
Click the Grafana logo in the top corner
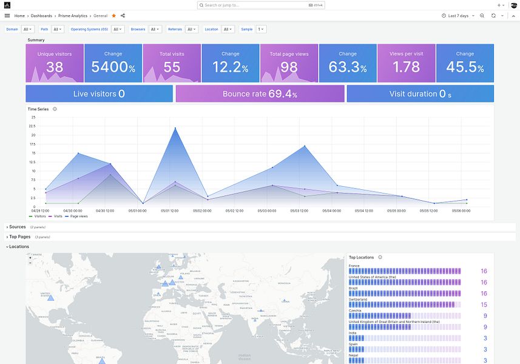click(x=7, y=4)
